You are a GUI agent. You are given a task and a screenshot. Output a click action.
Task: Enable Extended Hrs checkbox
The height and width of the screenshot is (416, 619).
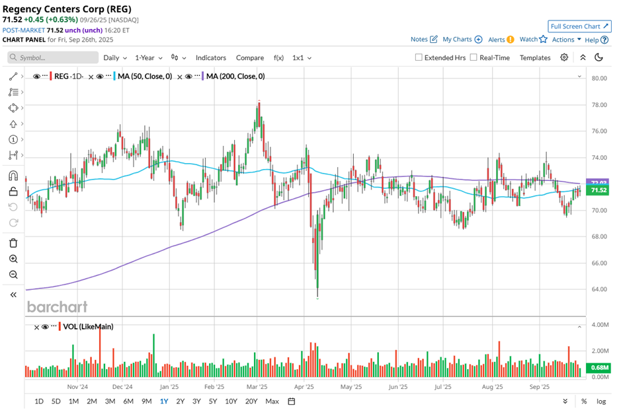click(x=419, y=57)
